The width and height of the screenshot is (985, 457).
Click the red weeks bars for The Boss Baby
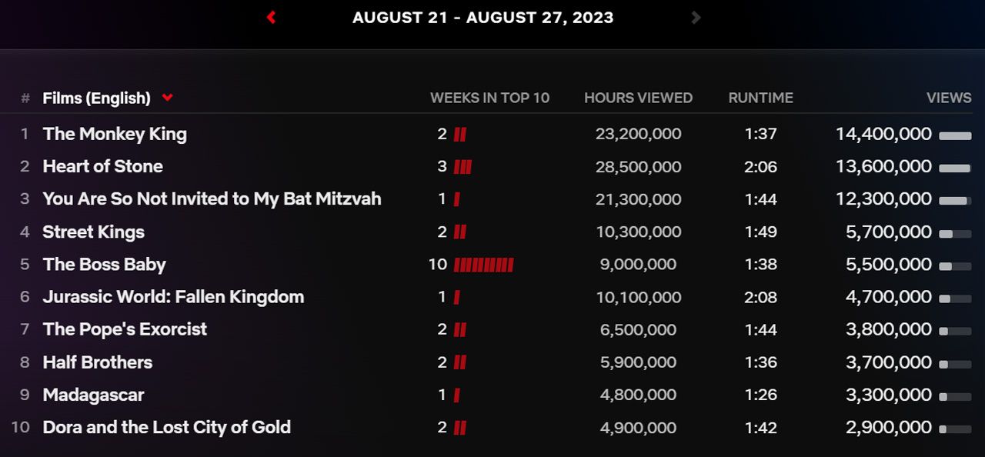483,265
